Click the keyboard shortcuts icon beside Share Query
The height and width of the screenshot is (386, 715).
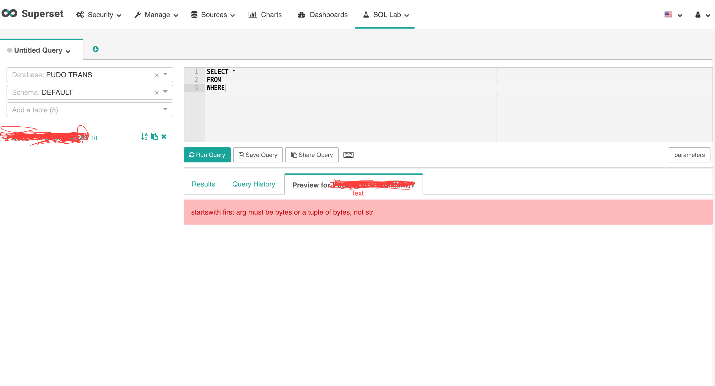(x=348, y=155)
